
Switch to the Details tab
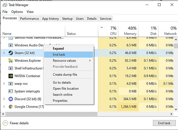tap(92, 19)
